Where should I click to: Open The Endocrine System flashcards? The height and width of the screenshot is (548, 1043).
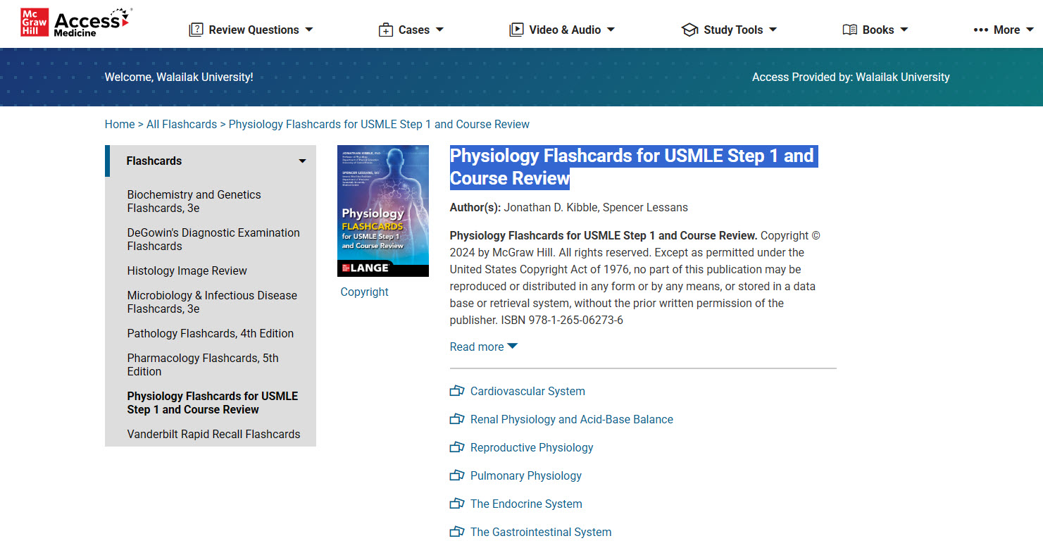526,504
